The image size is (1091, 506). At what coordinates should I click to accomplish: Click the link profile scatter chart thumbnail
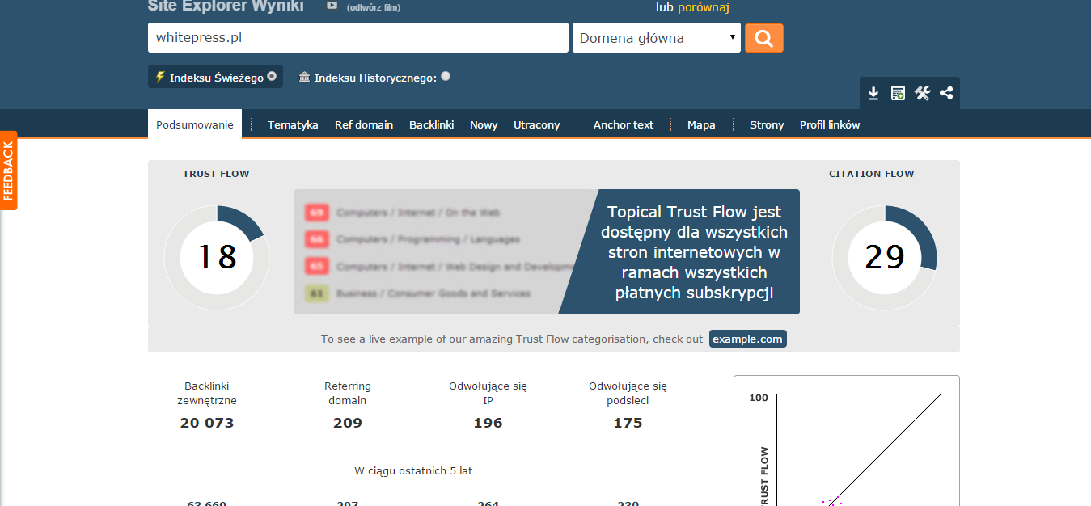(x=847, y=441)
